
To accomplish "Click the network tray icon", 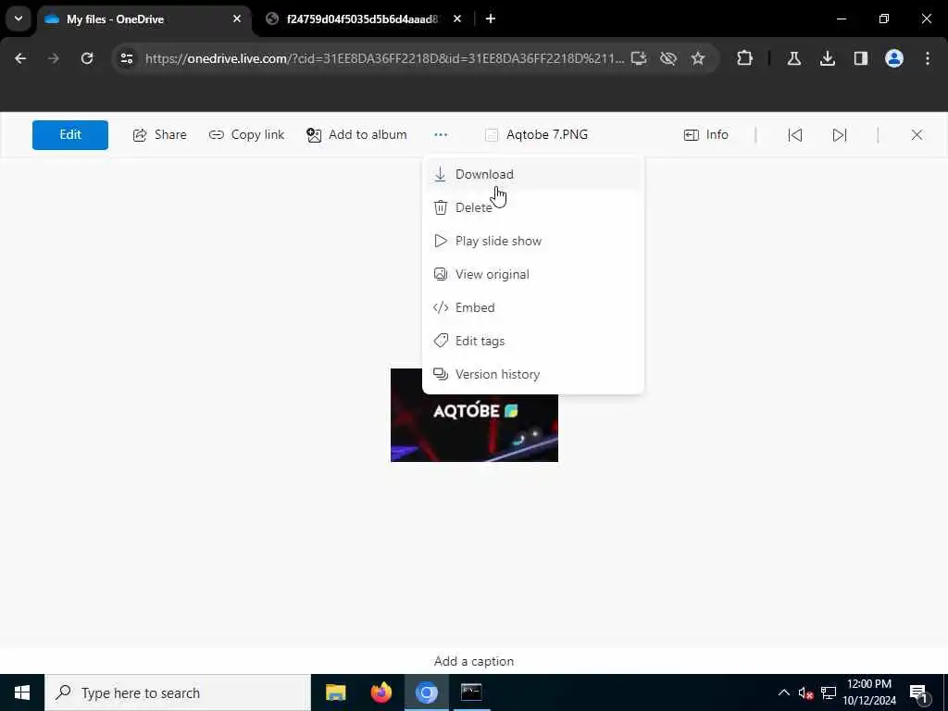I will point(829,692).
